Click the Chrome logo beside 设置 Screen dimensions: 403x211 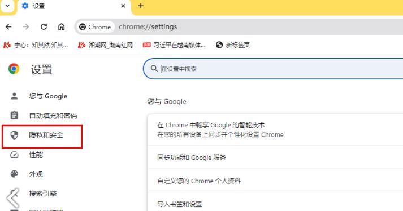tap(14, 69)
